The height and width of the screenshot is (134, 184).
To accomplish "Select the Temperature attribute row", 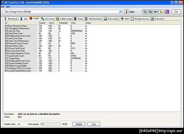I will point(46,58).
